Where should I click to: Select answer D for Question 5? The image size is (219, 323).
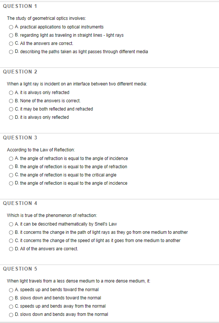11,314
